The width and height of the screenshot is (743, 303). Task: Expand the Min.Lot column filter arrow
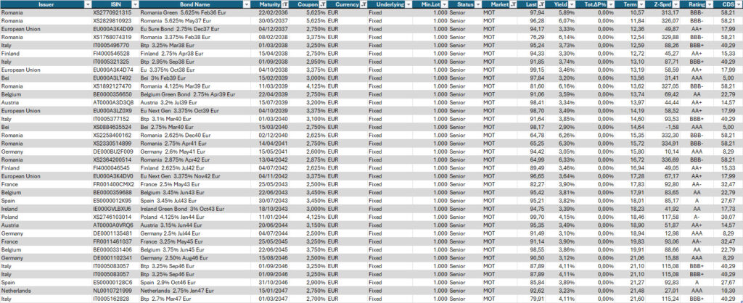coord(443,4)
